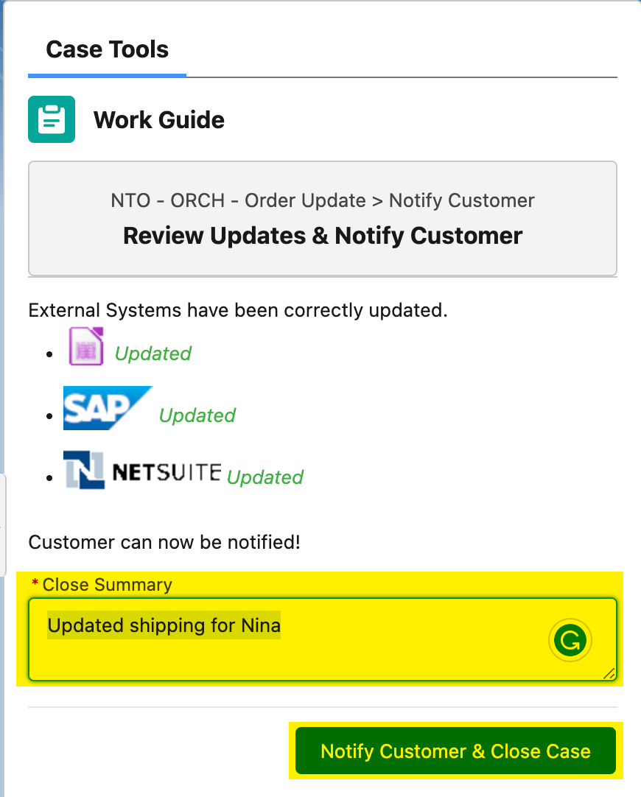Screen dimensions: 641x797
Task: Click the textarea corner resize handle
Action: [x=609, y=673]
